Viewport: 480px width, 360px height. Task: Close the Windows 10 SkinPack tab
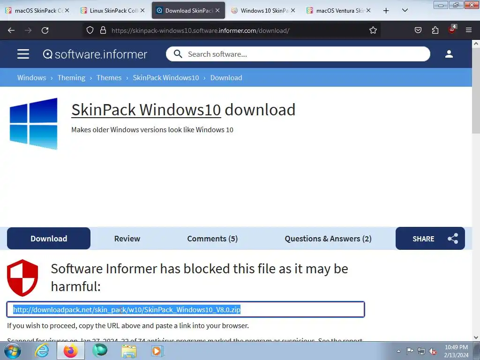(293, 11)
